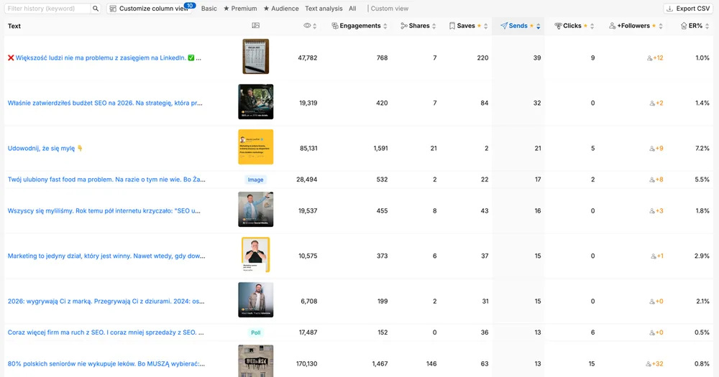The width and height of the screenshot is (719, 377).
Task: Open post 'Większość ludzi nie ma problemu'
Action: (x=104, y=57)
